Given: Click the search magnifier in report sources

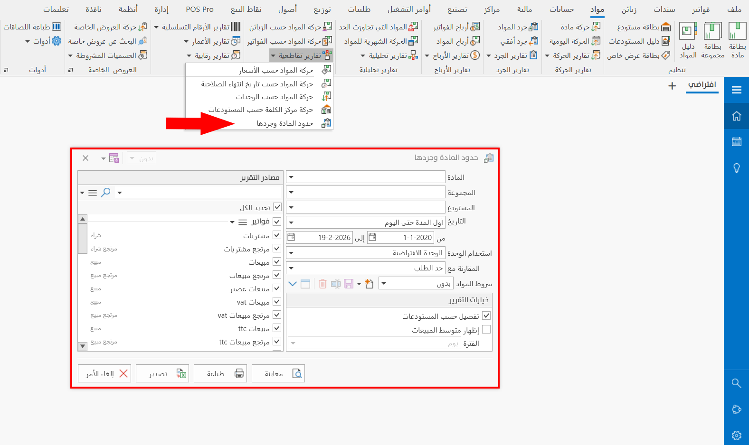Looking at the screenshot, I should pyautogui.click(x=106, y=192).
